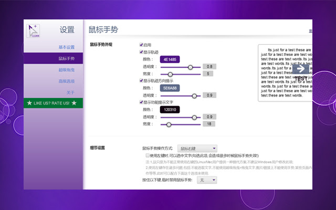Switch to 超级拖曳 settings page
The width and height of the screenshot is (336, 210).
(x=66, y=70)
